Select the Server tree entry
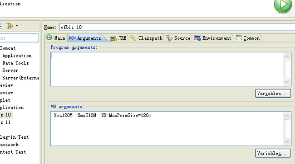 point(10,70)
